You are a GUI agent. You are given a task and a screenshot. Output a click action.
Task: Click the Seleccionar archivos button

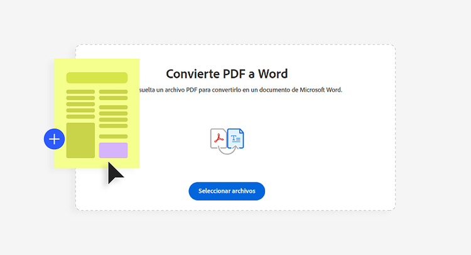pyautogui.click(x=227, y=191)
